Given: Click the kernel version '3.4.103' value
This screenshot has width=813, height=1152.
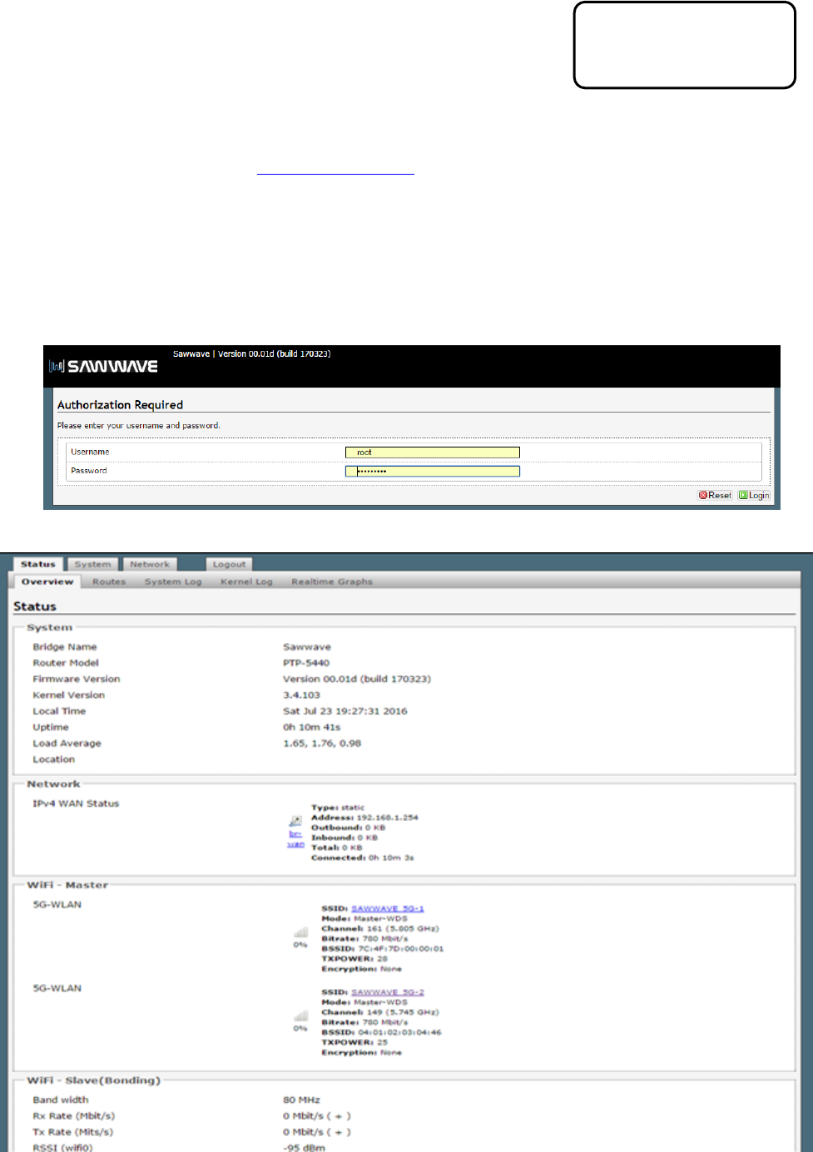Looking at the screenshot, I should click(x=301, y=695).
